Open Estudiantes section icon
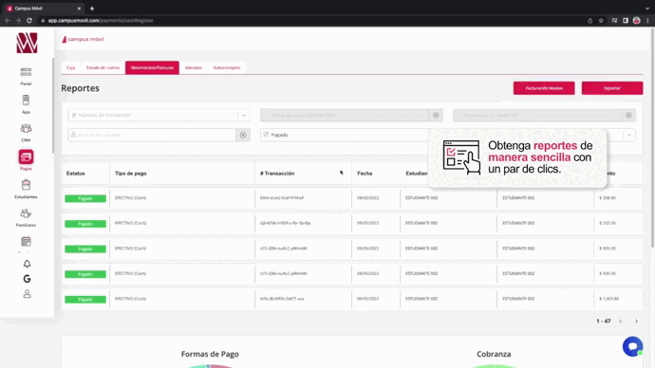 coord(26,189)
